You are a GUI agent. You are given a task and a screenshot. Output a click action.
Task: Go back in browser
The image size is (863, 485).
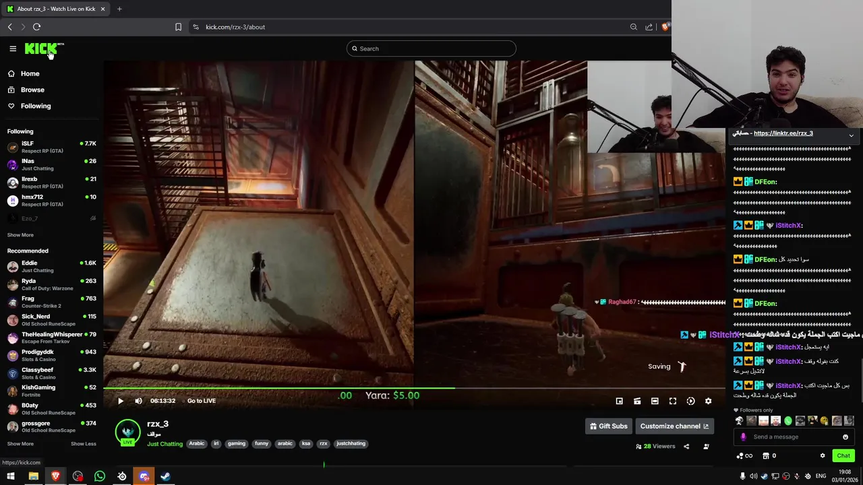9,27
